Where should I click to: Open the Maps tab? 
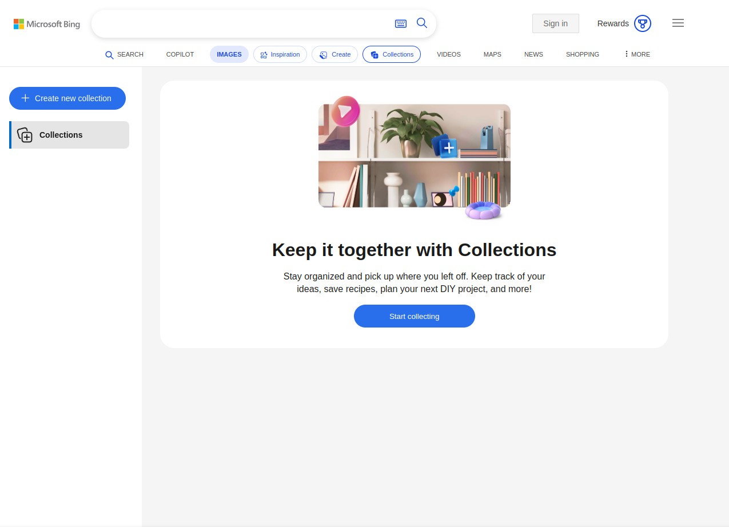coord(492,54)
